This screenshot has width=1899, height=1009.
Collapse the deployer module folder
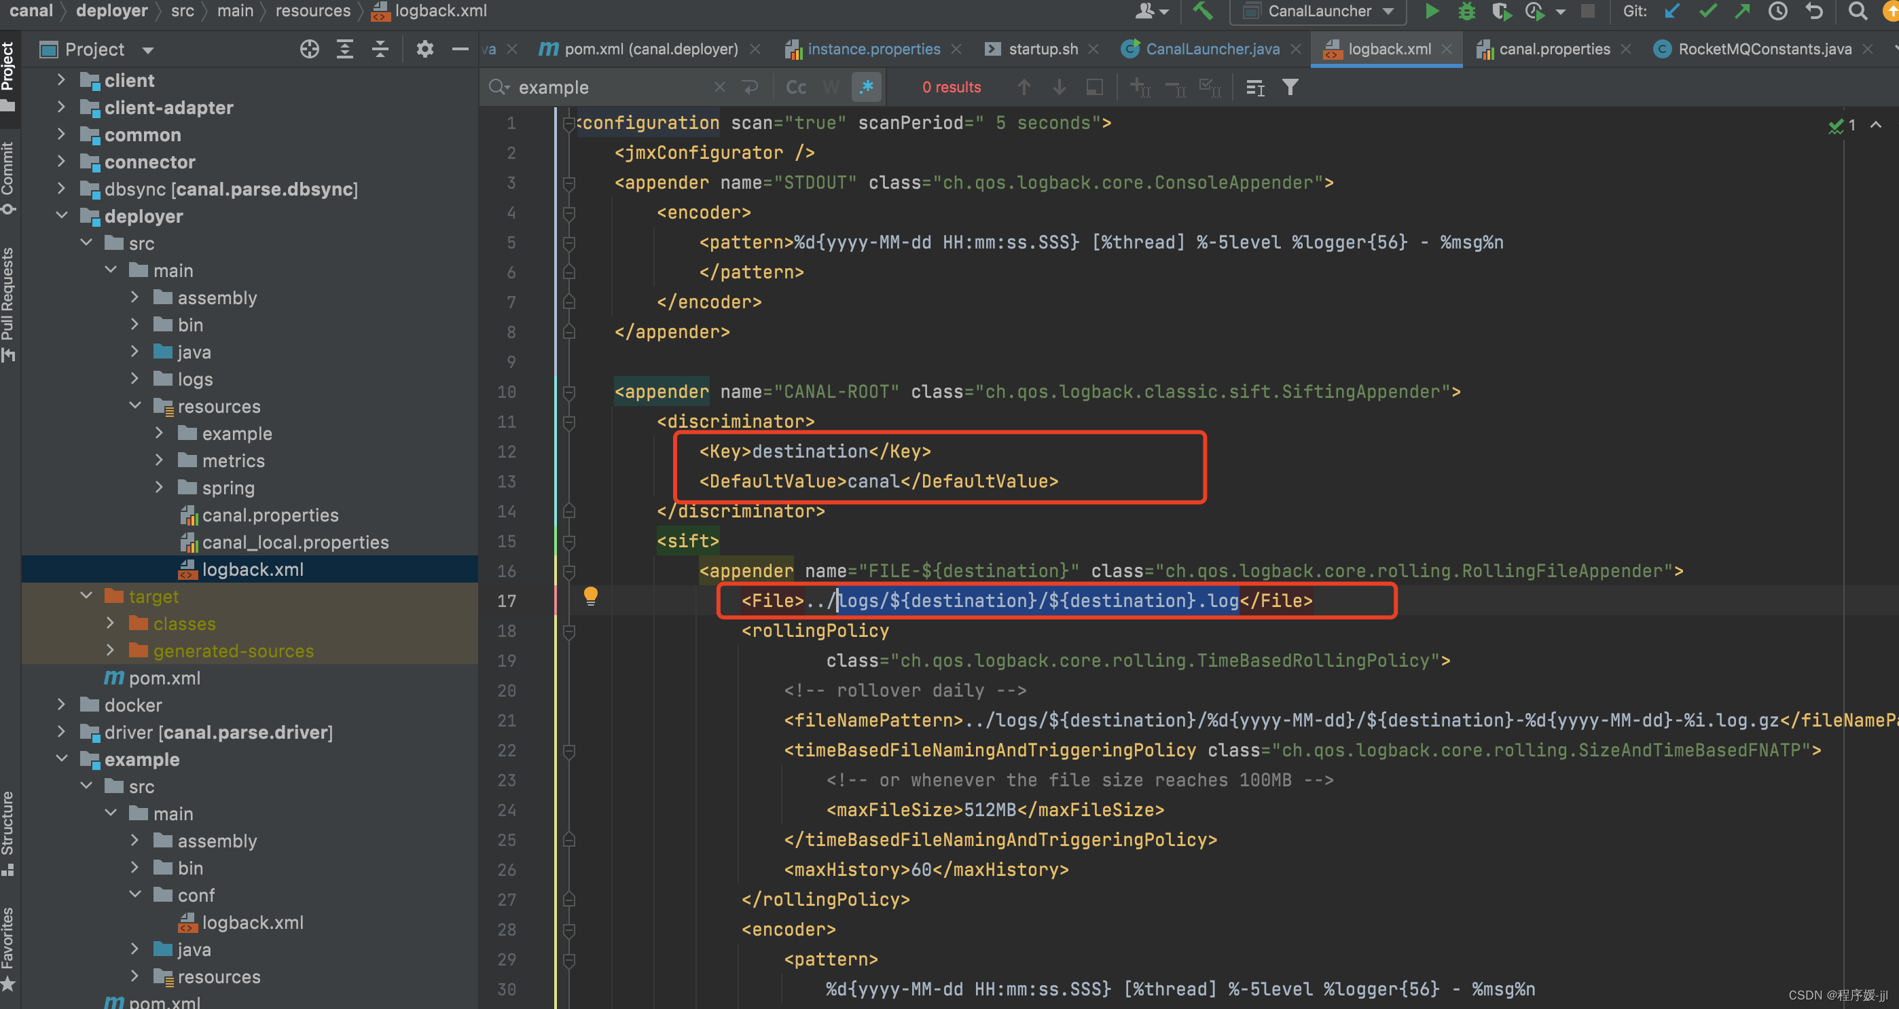tap(62, 216)
